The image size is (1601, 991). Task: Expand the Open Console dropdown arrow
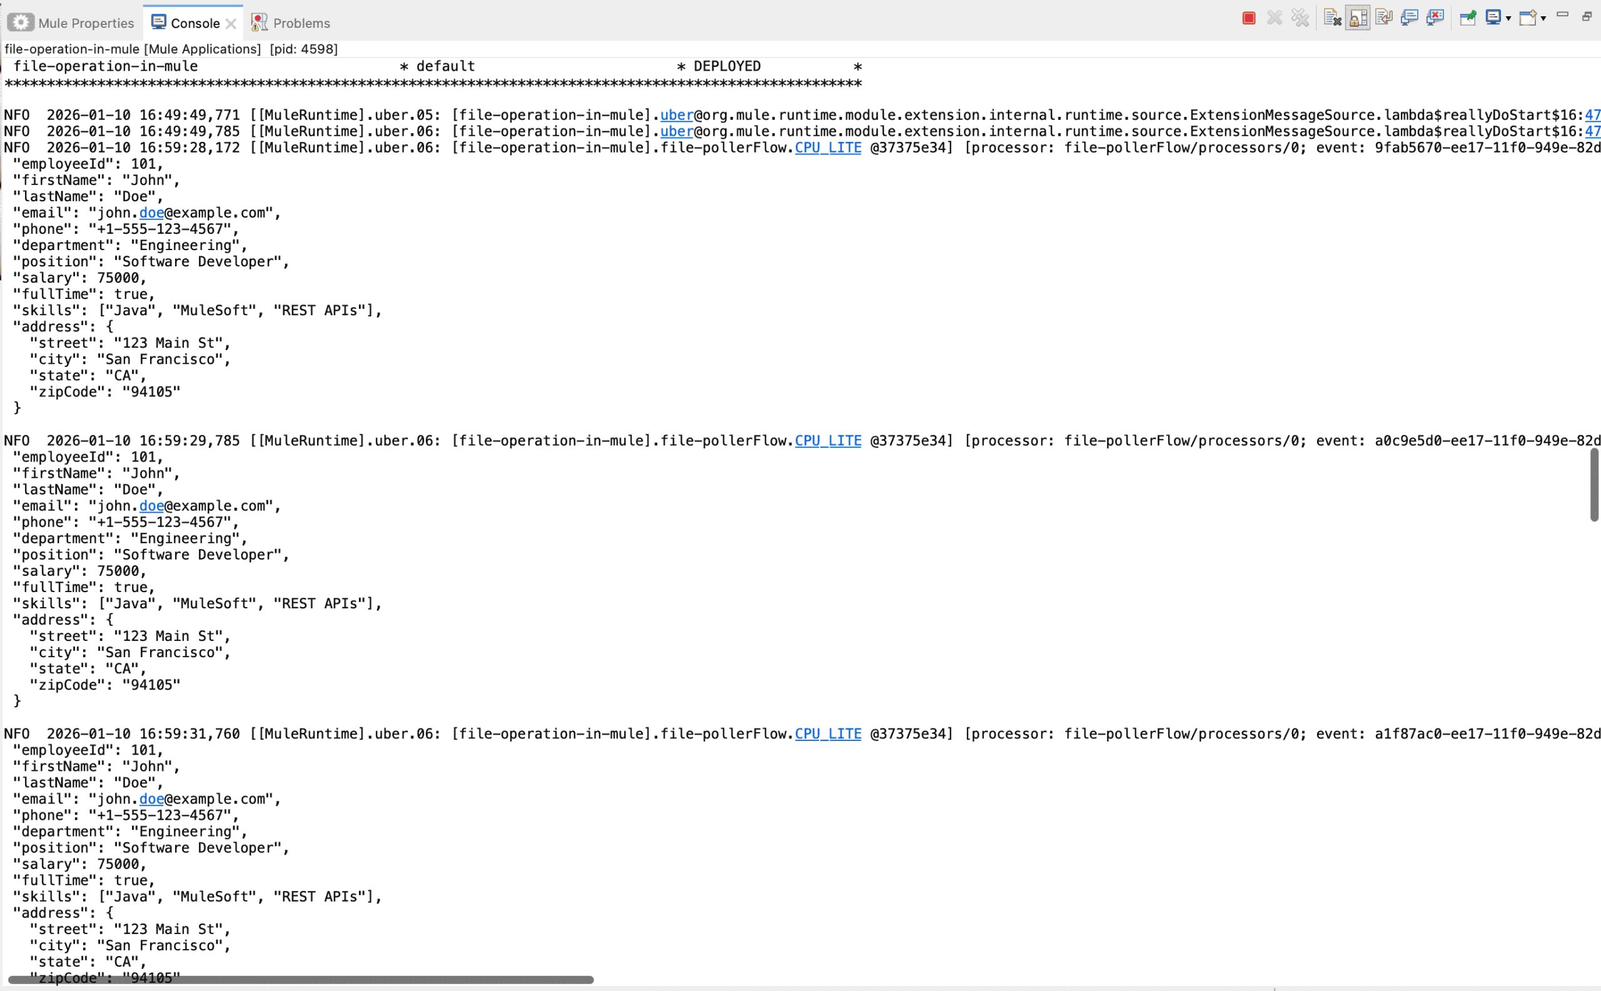point(1543,19)
